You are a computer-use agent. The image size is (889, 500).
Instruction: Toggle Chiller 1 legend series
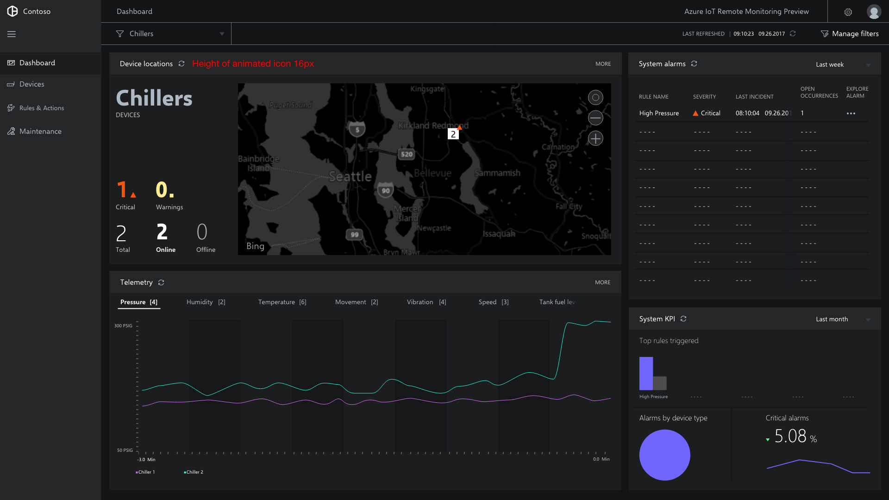(x=145, y=472)
